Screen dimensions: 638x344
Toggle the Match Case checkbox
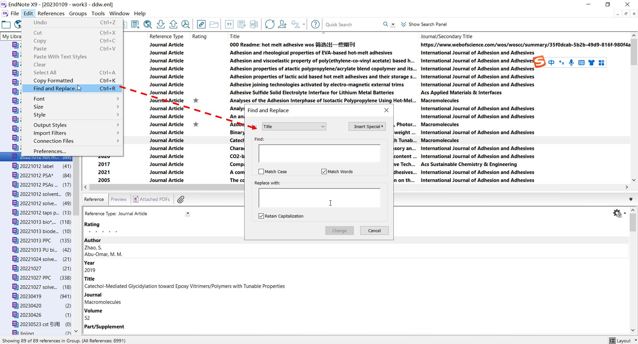pyautogui.click(x=261, y=172)
